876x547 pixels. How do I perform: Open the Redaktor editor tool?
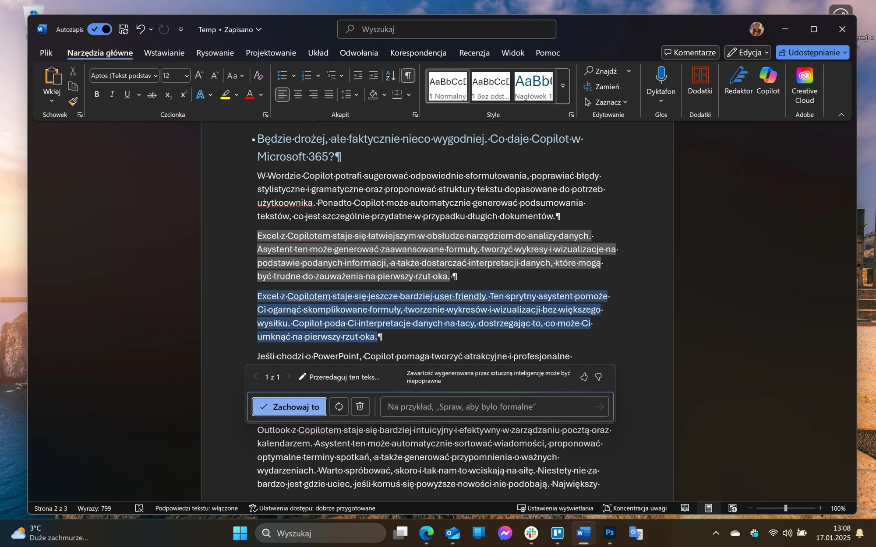point(738,81)
